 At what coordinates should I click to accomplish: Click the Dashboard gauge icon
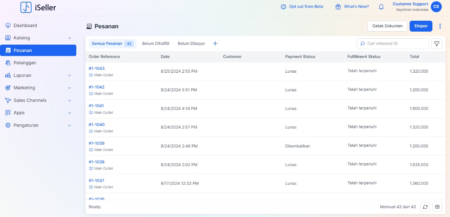click(x=8, y=25)
